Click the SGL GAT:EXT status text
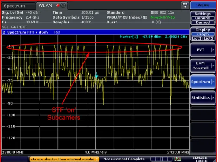 point(14,27)
